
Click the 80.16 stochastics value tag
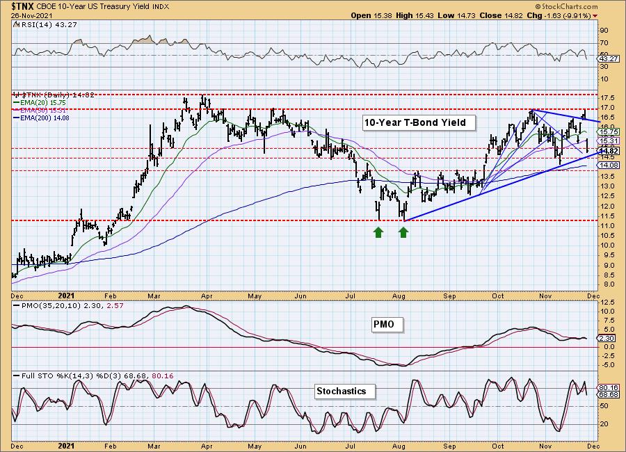coord(608,388)
